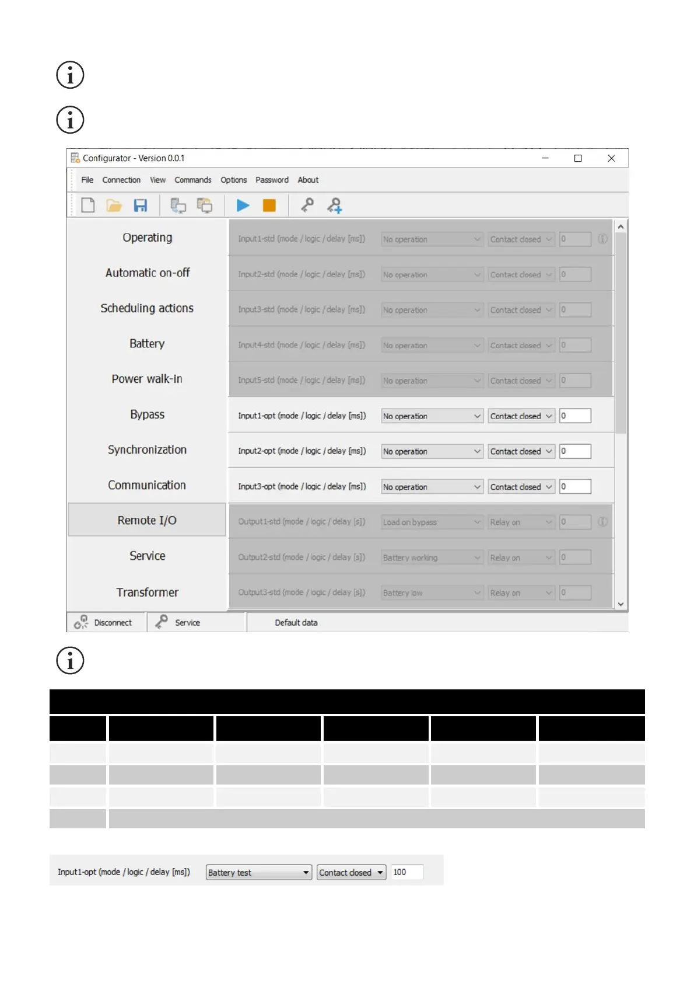Click the Input3-opt delay field
Viewport: 694px width, 983px height.
(575, 486)
